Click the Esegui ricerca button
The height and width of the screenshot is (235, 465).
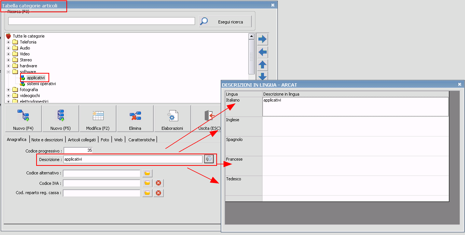225,22
